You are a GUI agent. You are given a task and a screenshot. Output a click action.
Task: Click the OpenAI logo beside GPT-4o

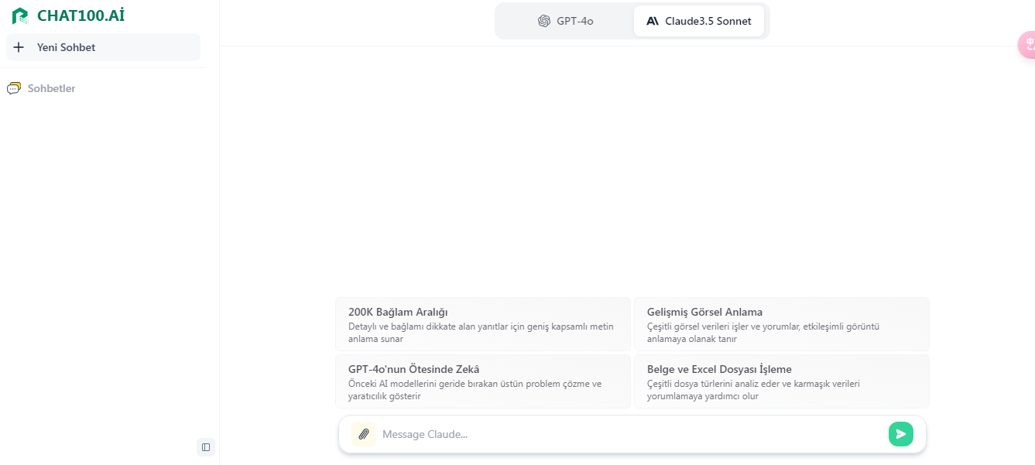point(544,21)
